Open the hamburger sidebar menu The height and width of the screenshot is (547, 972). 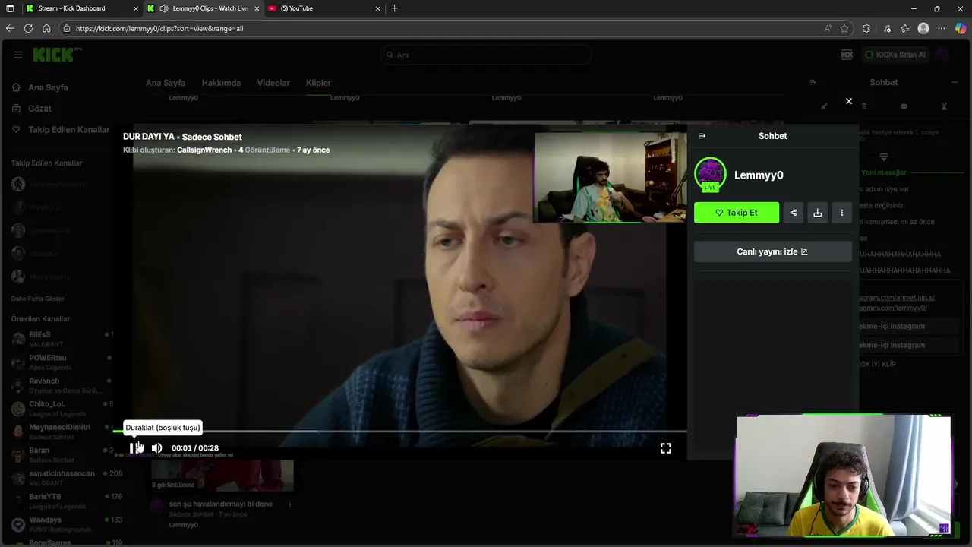pos(18,55)
